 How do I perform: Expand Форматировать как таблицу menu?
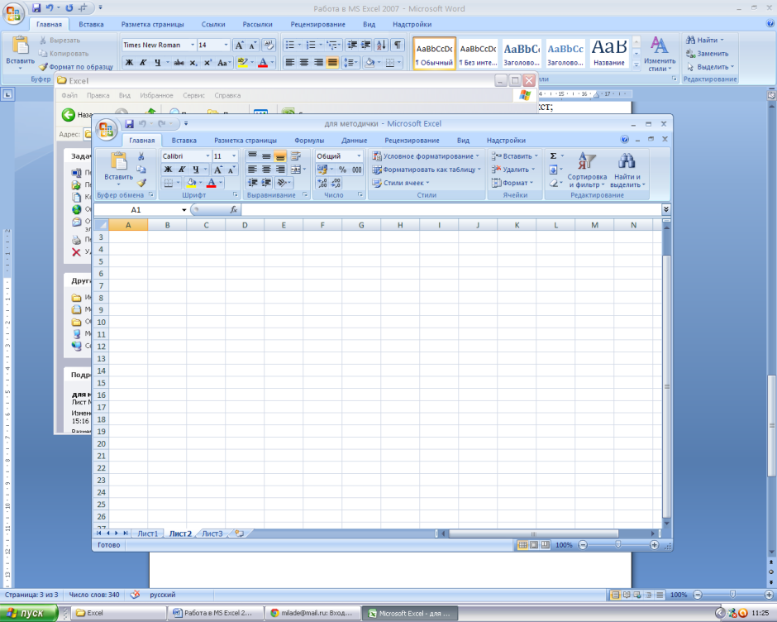(x=427, y=170)
